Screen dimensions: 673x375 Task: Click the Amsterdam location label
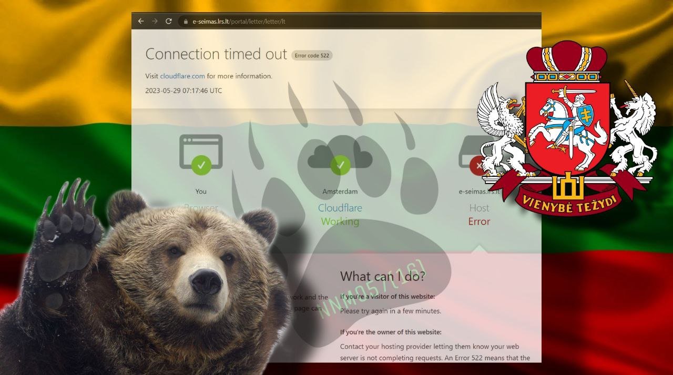(340, 191)
